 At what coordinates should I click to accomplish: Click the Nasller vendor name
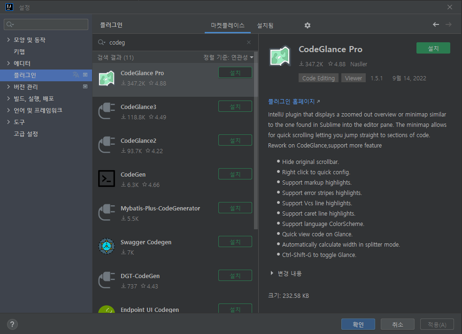coord(359,64)
